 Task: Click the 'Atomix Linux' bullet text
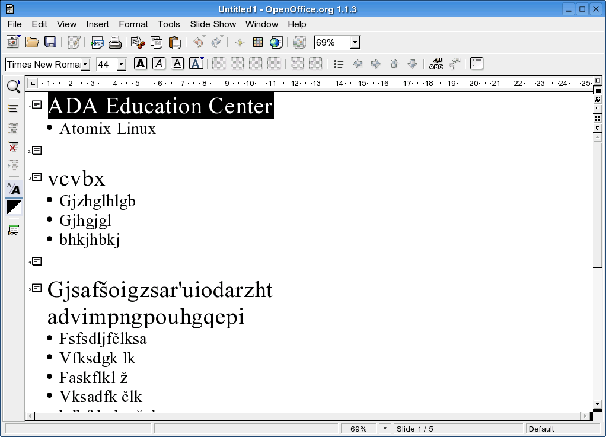coord(107,129)
